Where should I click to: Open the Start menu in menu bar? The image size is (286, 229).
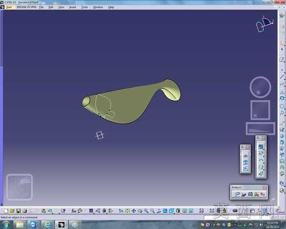click(9, 7)
